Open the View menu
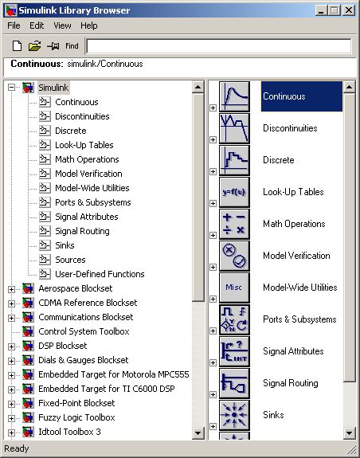This screenshot has width=360, height=458. tap(62, 25)
